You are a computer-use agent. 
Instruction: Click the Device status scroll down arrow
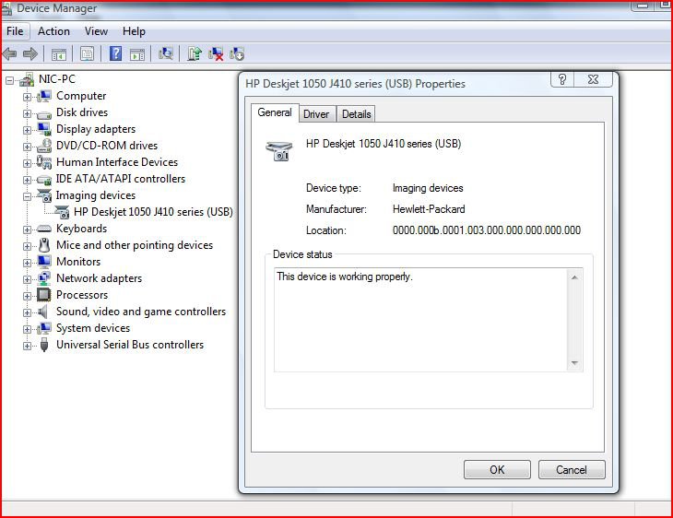point(574,363)
